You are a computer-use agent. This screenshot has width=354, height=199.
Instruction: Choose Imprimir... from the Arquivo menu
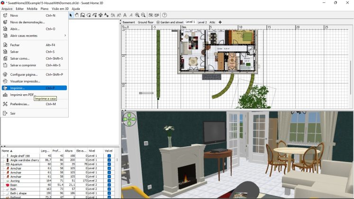tap(34, 88)
